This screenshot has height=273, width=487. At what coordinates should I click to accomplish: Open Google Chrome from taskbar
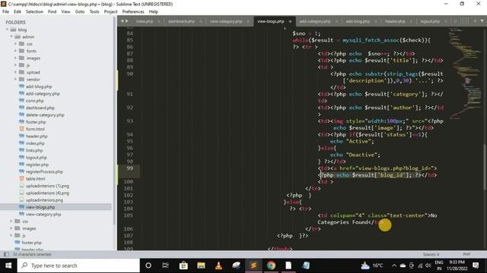[271, 265]
